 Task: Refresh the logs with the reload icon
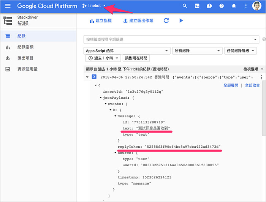tap(166, 21)
